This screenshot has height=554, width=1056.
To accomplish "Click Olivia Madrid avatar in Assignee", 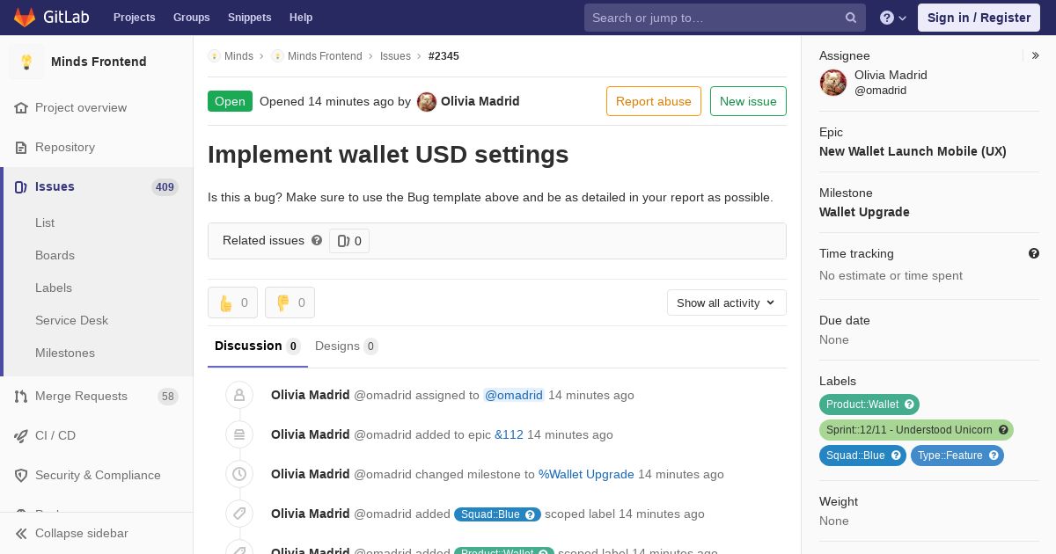I will pyautogui.click(x=833, y=83).
